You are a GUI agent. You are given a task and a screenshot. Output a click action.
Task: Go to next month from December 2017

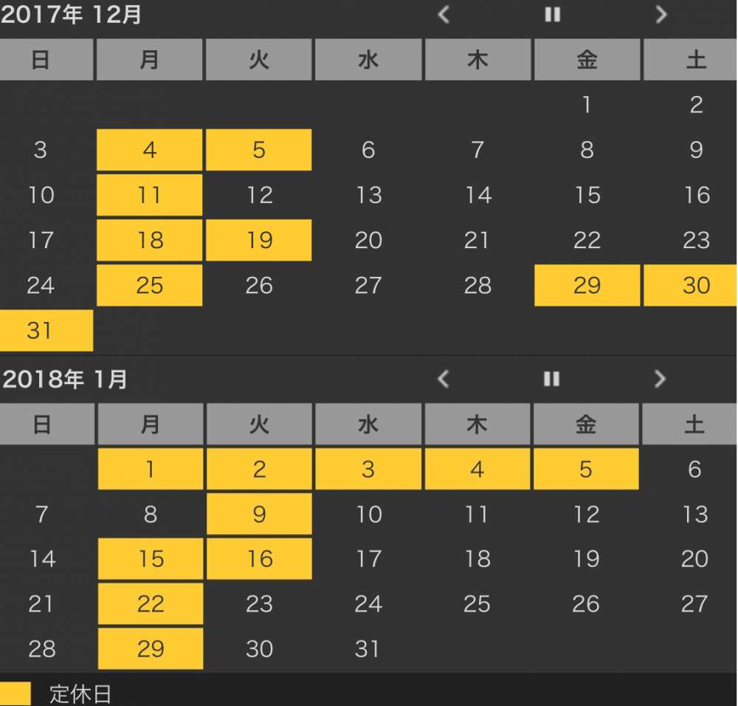pyautogui.click(x=661, y=15)
